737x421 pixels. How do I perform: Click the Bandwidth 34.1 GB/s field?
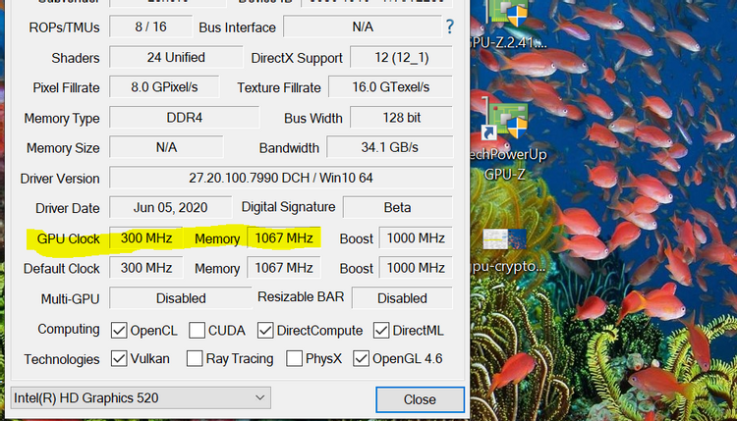(x=390, y=147)
